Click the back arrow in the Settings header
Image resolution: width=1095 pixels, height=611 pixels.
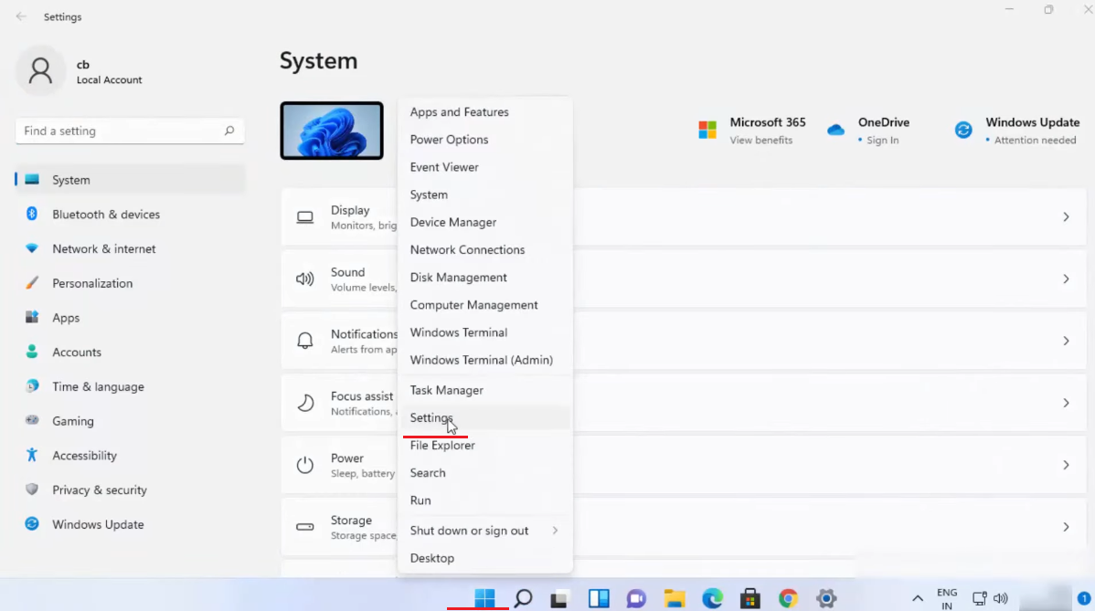pyautogui.click(x=21, y=16)
